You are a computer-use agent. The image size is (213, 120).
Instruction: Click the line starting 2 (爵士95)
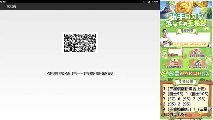click(186, 94)
